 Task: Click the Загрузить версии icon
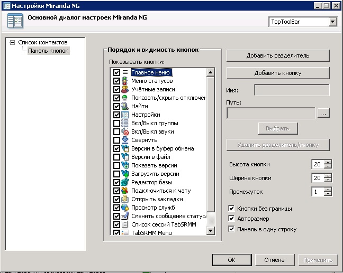point(125,174)
